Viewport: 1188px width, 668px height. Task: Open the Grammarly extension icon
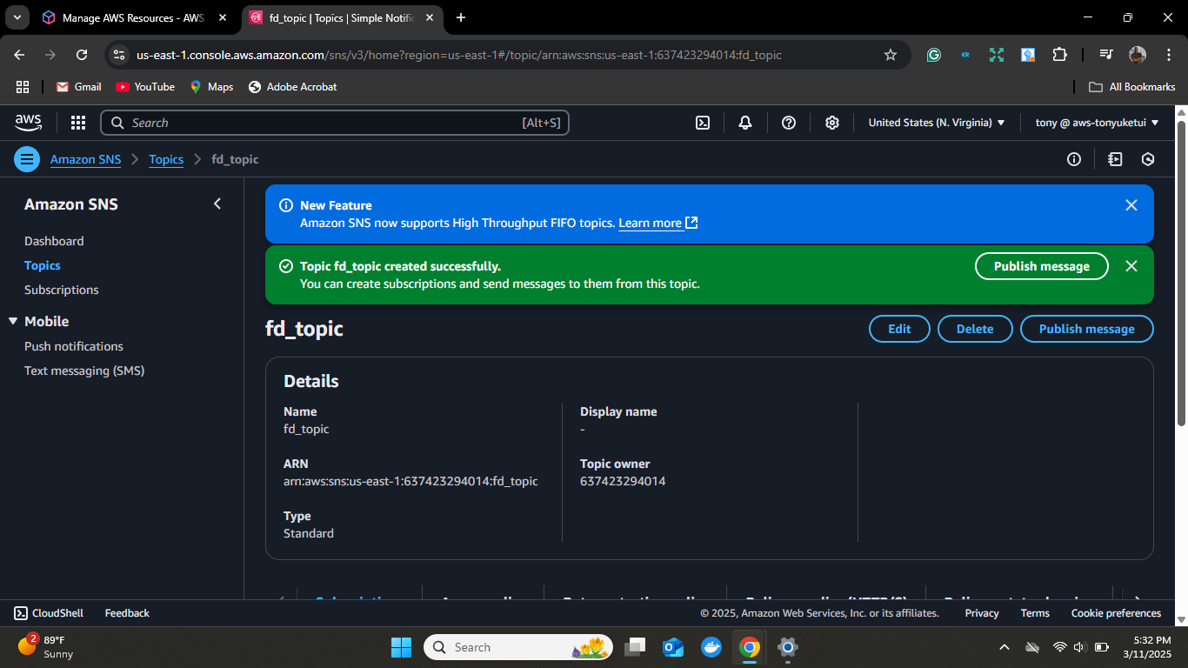click(x=934, y=55)
